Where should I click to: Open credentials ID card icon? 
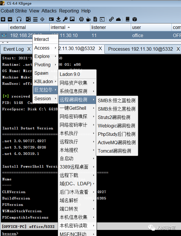(51, 19)
